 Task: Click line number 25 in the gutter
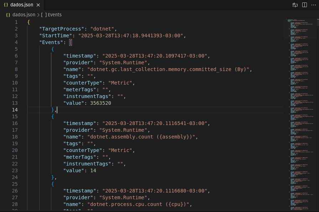[15, 184]
